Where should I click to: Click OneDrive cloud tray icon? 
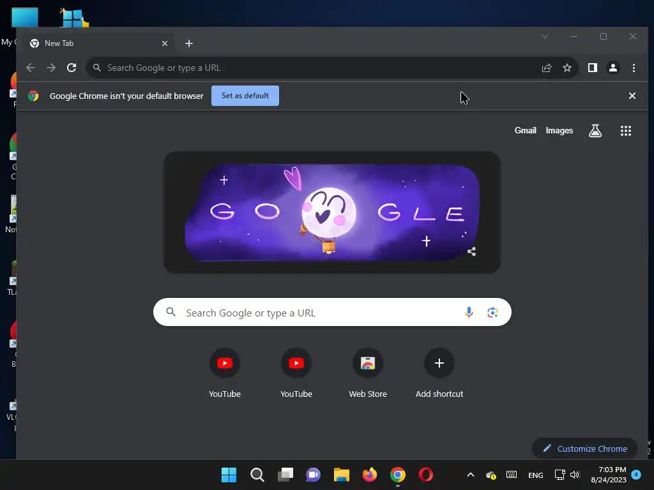pos(491,475)
